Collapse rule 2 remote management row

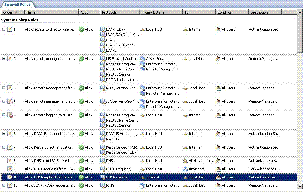(4, 59)
